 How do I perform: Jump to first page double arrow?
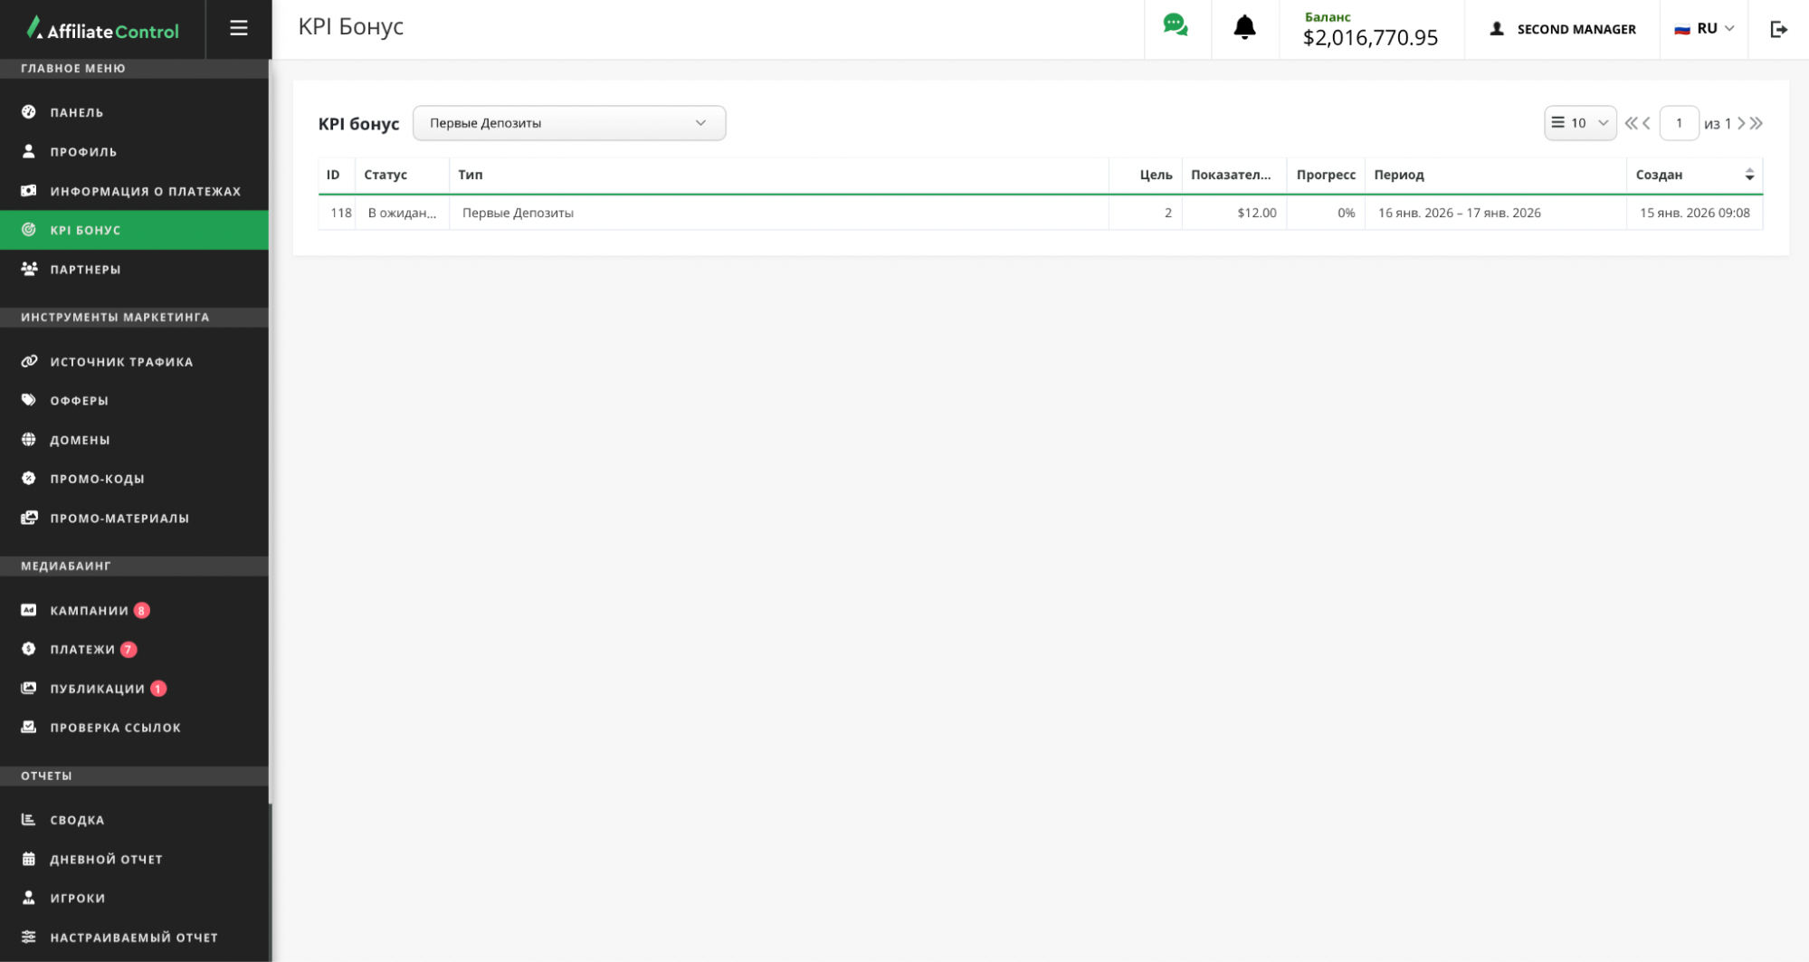[x=1631, y=123]
